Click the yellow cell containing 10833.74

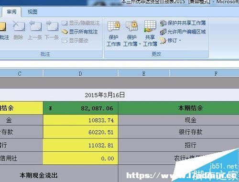coord(80,120)
